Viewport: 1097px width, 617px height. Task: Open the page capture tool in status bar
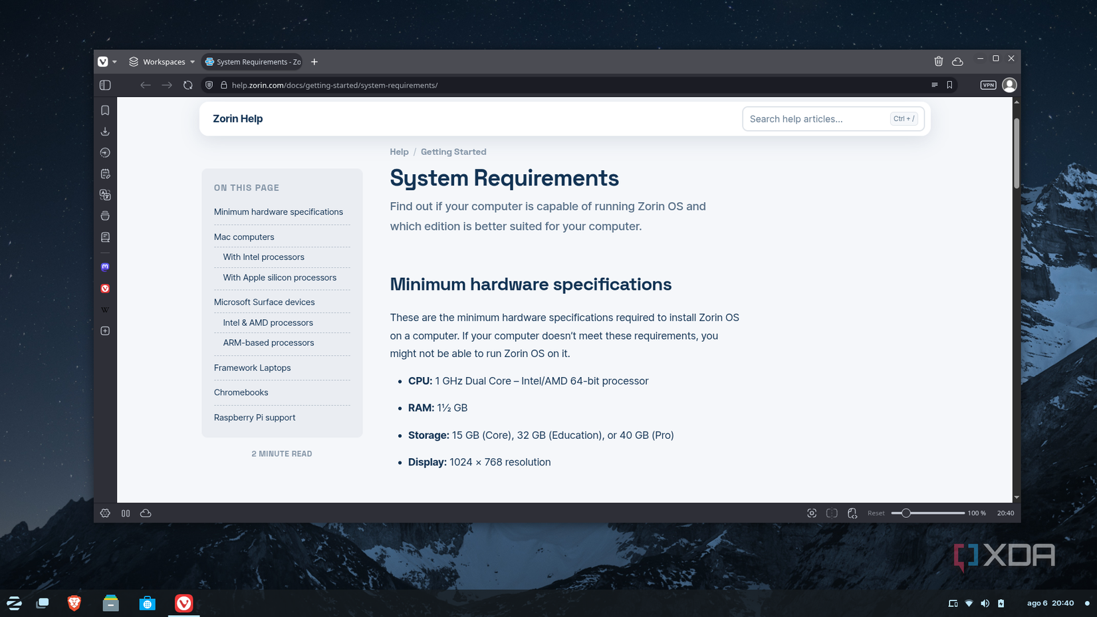[x=811, y=513]
